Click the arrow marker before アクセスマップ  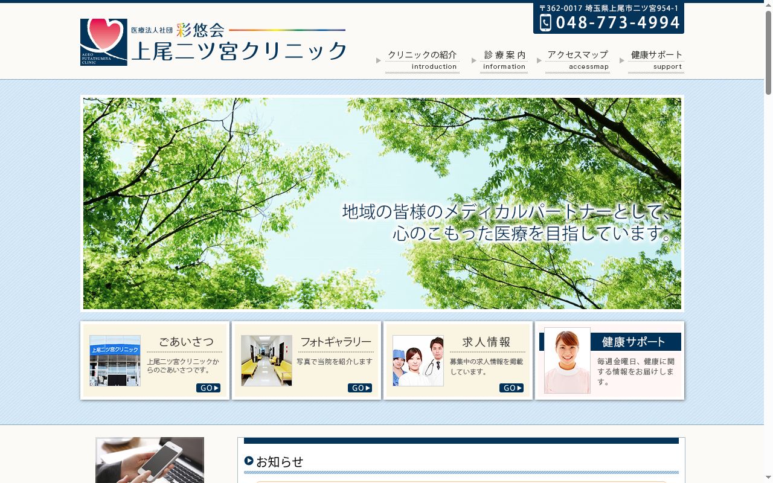tap(539, 60)
